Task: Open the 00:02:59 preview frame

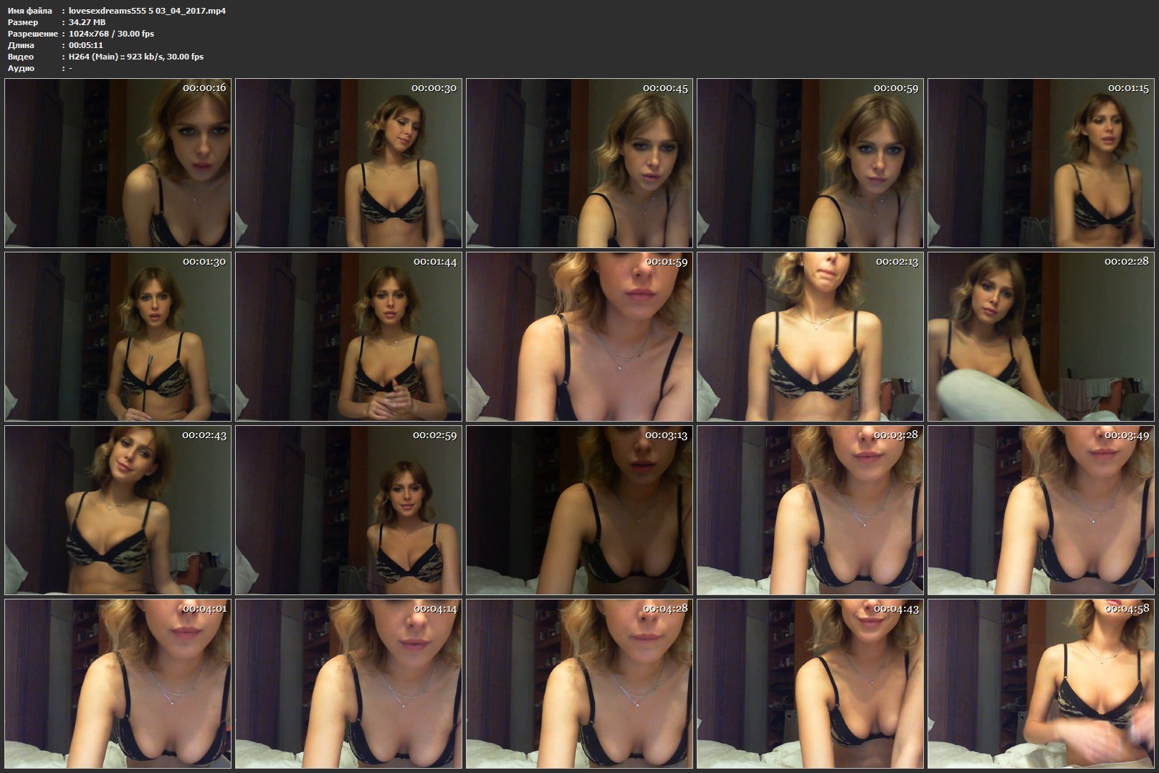Action: click(x=348, y=510)
